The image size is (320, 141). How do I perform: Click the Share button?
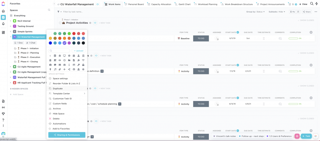coord(307,12)
